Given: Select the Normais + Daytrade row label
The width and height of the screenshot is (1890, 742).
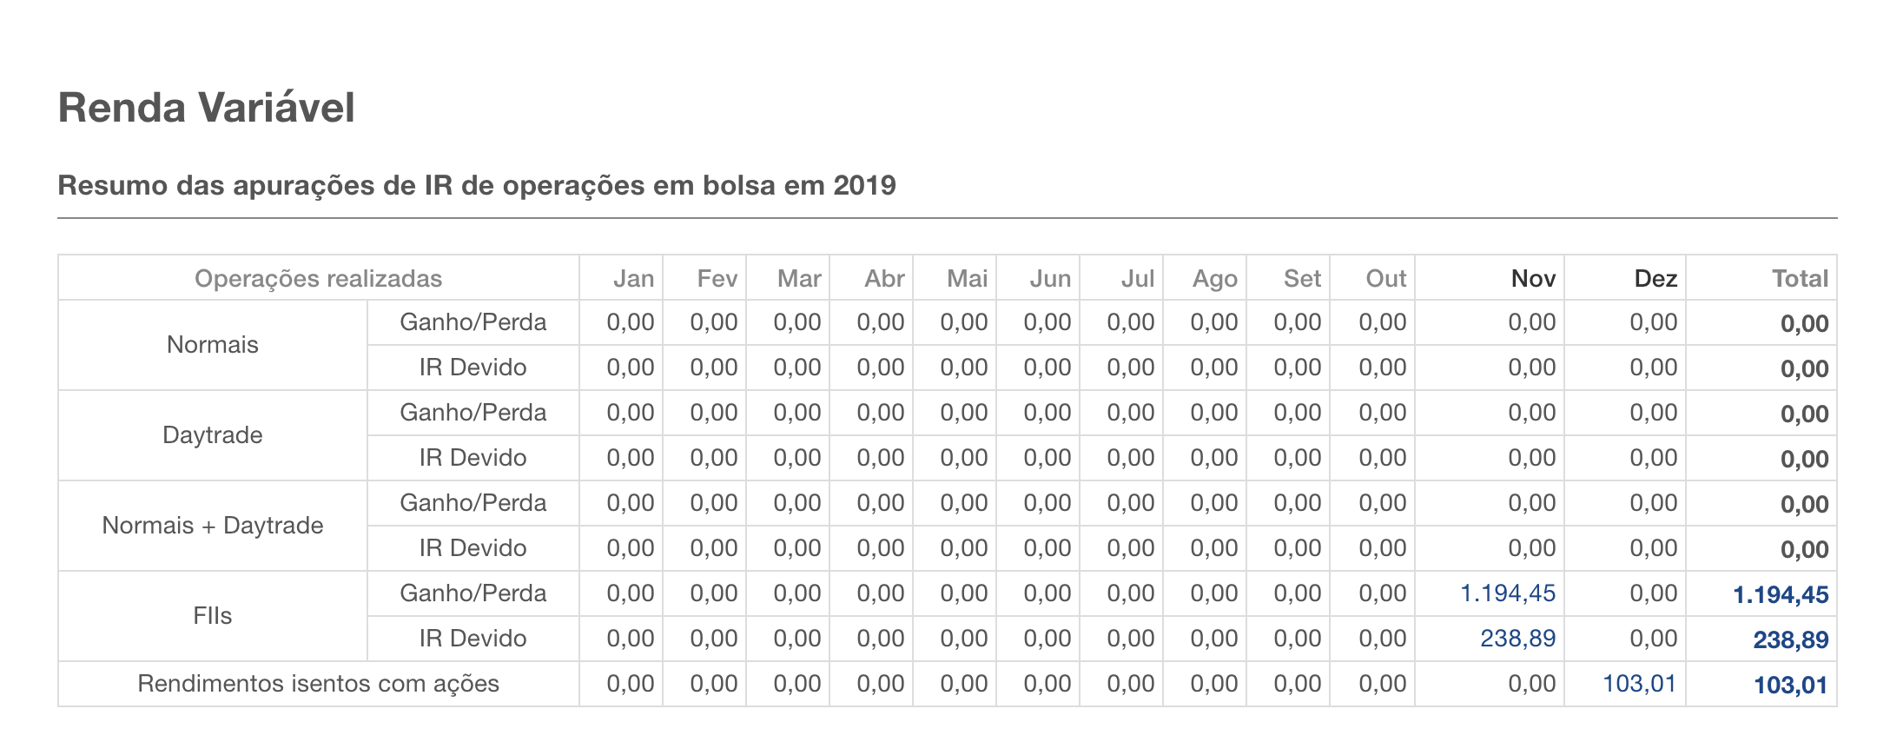Looking at the screenshot, I should pyautogui.click(x=213, y=526).
